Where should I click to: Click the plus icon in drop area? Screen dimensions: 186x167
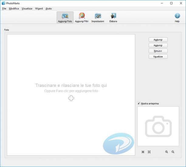[x=71, y=98]
